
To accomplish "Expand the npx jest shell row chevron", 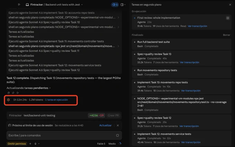I will 118,46.
